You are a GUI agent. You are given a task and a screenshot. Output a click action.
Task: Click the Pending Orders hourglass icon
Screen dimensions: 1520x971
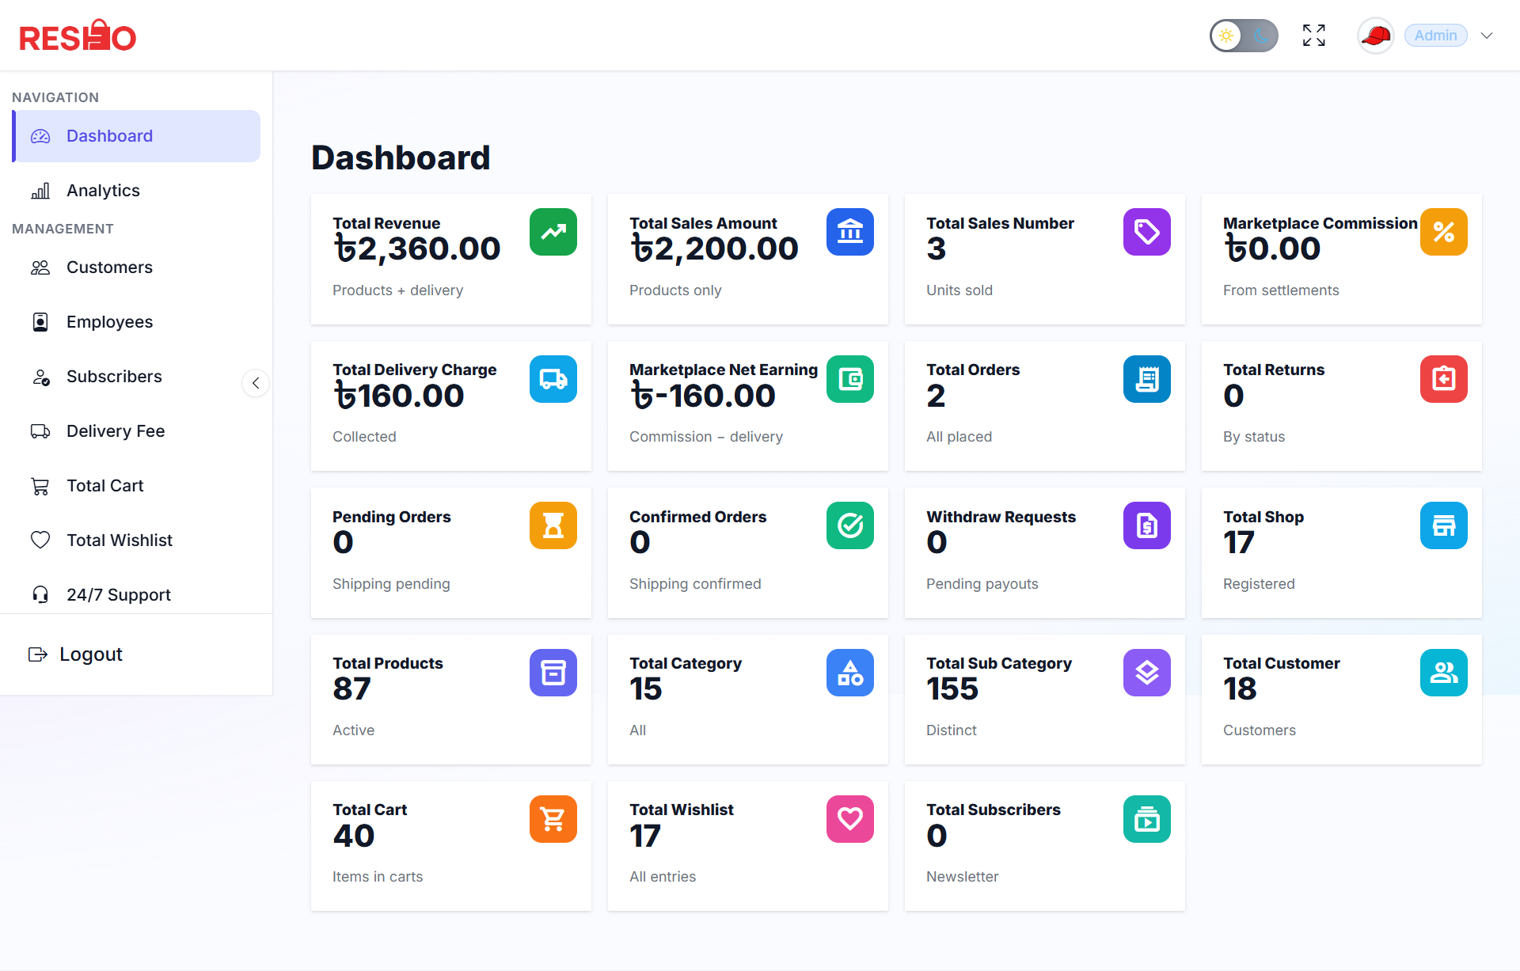point(553,525)
